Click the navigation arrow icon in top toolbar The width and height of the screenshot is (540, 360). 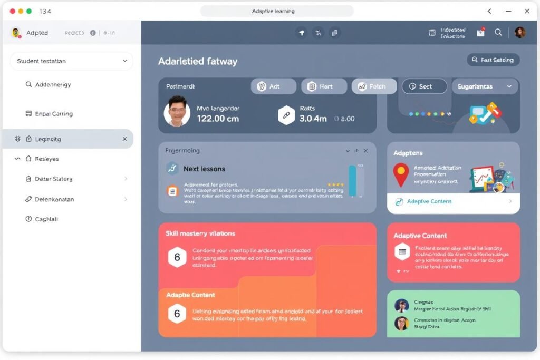(x=302, y=33)
